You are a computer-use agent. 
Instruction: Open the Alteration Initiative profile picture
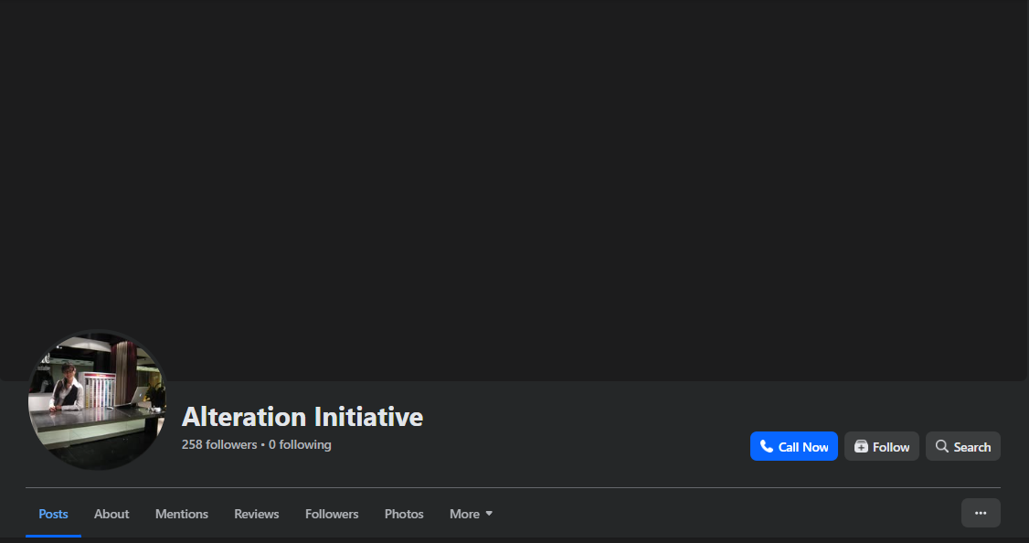point(97,400)
